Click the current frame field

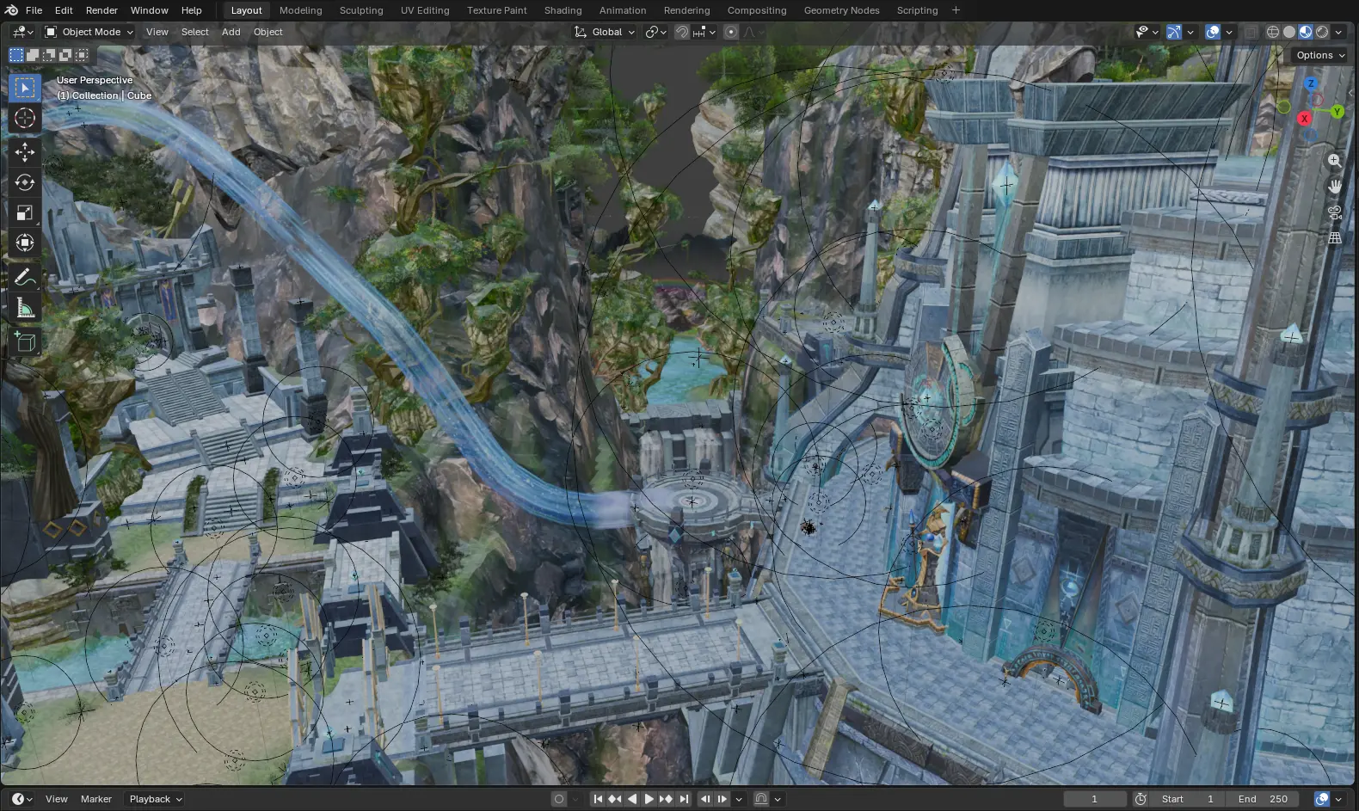pos(1095,799)
